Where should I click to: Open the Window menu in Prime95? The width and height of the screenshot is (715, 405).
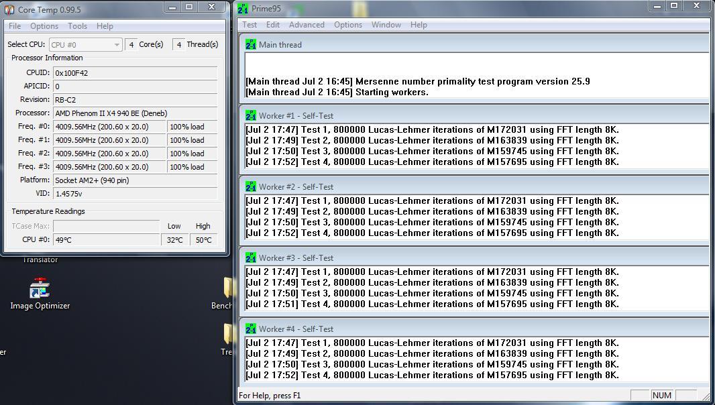tap(386, 25)
